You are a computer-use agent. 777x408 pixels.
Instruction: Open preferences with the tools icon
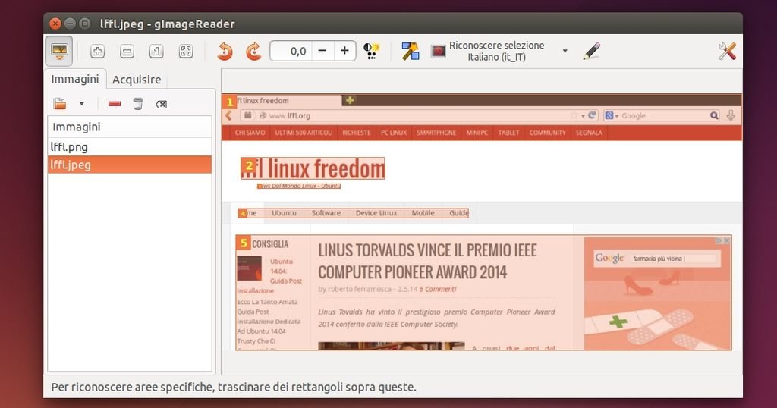(x=727, y=51)
